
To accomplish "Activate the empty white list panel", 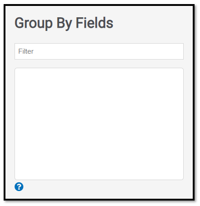I will coord(99,124).
